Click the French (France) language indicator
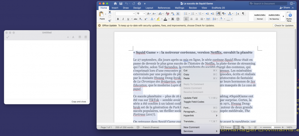The image size is (299, 136). point(151,127)
